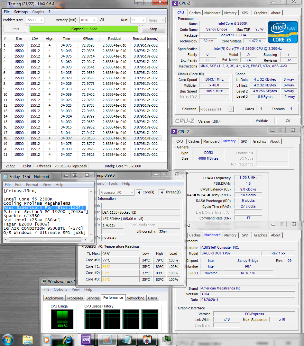Open the Notepad Edit menu

(18, 185)
